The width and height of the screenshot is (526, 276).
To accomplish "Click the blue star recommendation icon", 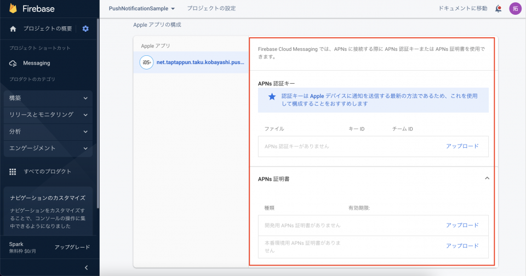I will coord(272,96).
